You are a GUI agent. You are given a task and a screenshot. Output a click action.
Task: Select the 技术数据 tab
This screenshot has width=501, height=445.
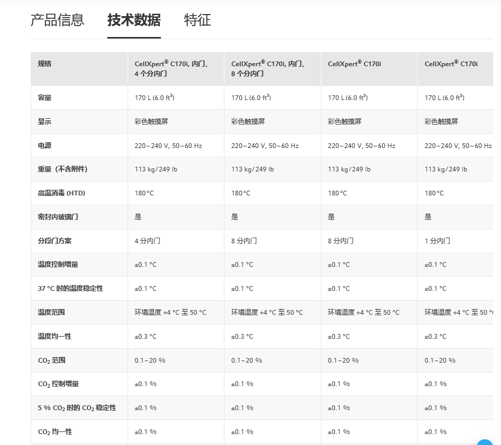coord(134,20)
